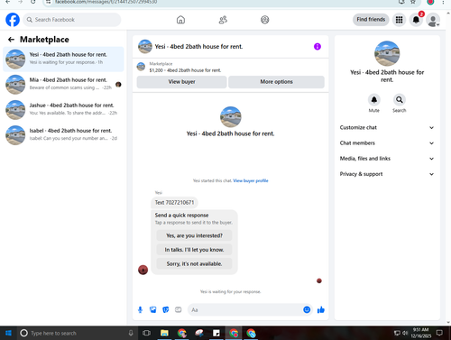Mute this conversation with bell icon

(374, 99)
